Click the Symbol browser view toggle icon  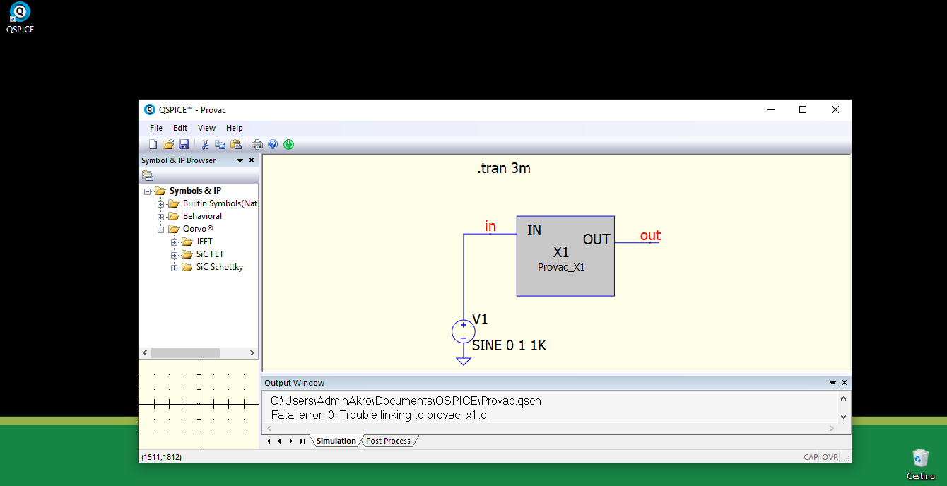pos(148,175)
